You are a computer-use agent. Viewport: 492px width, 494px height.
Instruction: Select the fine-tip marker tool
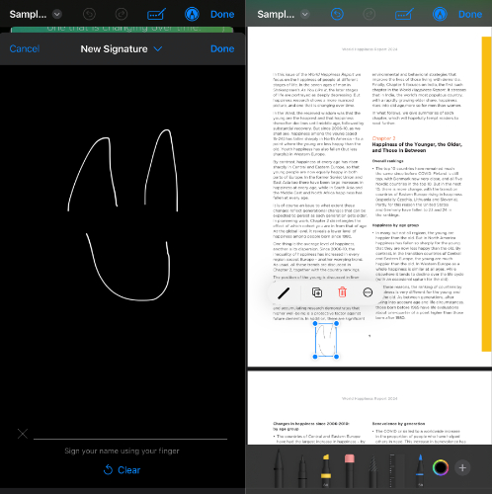coord(302,470)
